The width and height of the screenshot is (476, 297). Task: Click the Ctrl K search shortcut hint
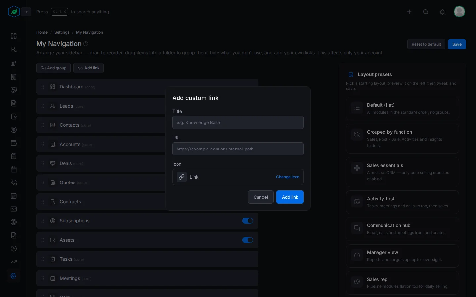point(59,12)
